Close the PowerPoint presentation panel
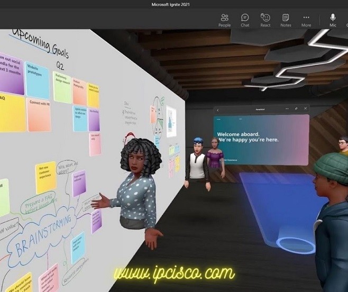This screenshot has width=348, height=292. coord(305,108)
